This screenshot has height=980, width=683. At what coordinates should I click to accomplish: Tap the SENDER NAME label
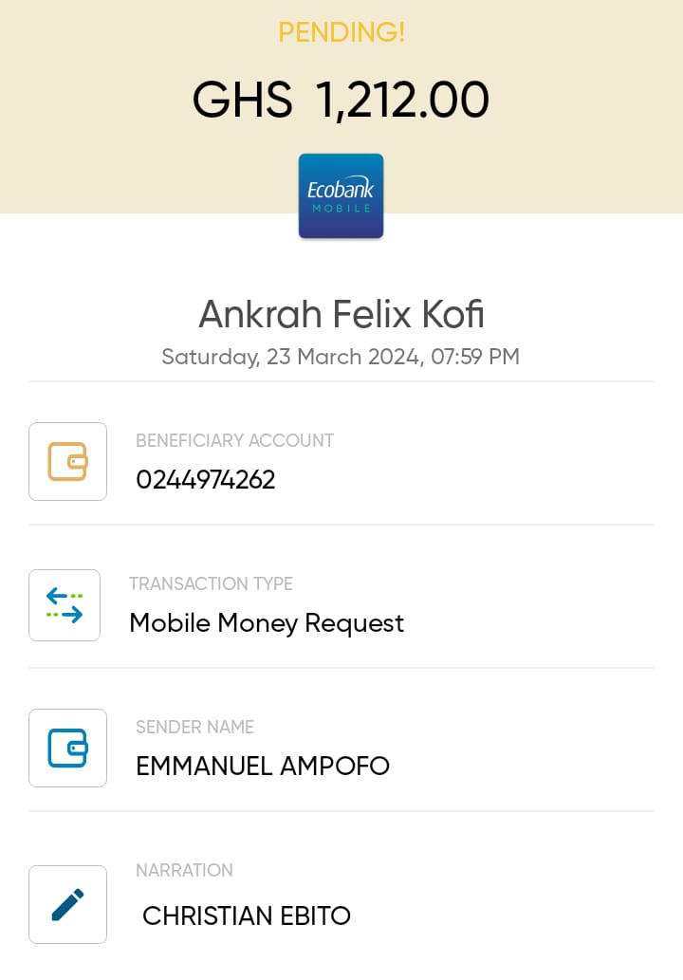[x=194, y=727]
